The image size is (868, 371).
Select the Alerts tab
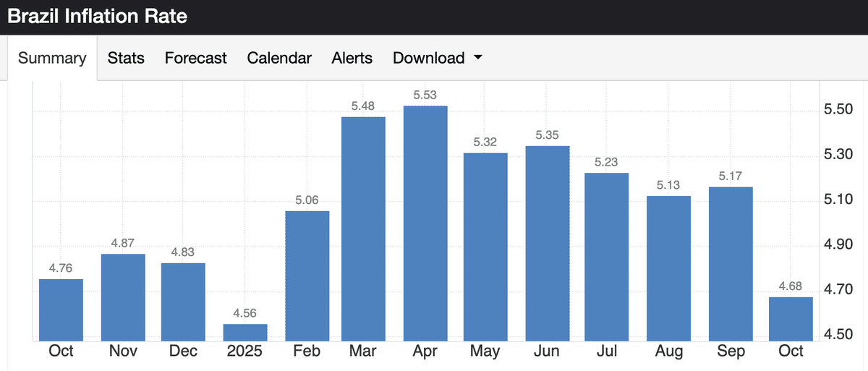pyautogui.click(x=352, y=58)
